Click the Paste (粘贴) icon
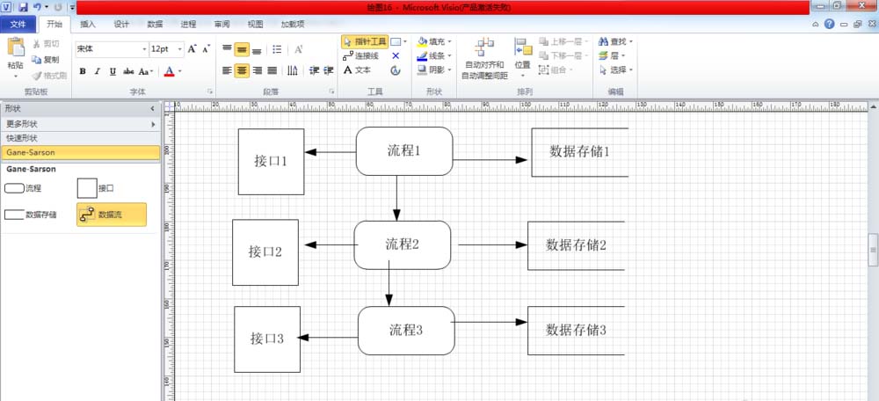This screenshot has height=401, width=879. click(15, 53)
